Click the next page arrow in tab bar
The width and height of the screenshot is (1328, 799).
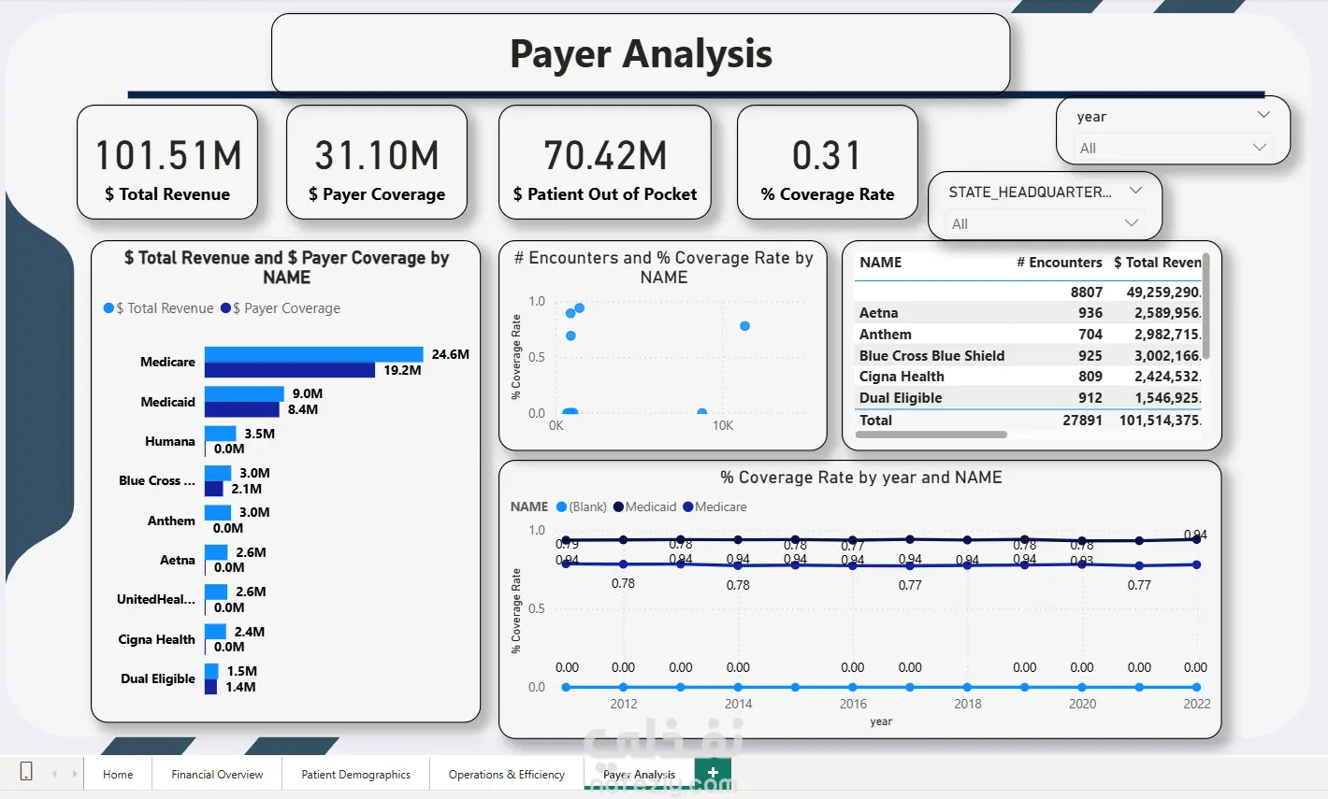(x=74, y=774)
